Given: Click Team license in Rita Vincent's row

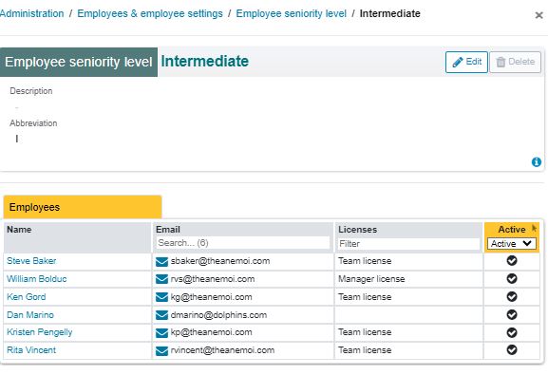Looking at the screenshot, I should 365,350.
